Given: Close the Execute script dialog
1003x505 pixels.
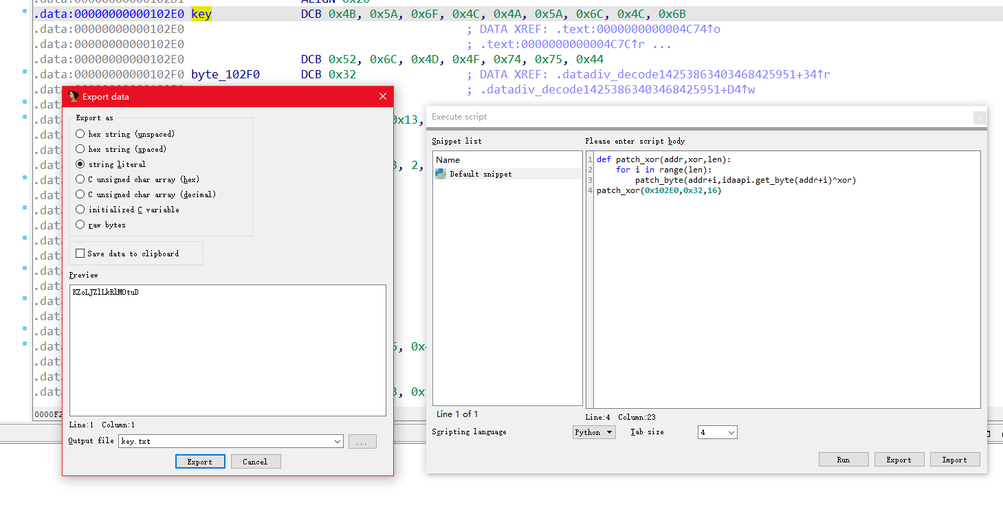Looking at the screenshot, I should [x=979, y=117].
